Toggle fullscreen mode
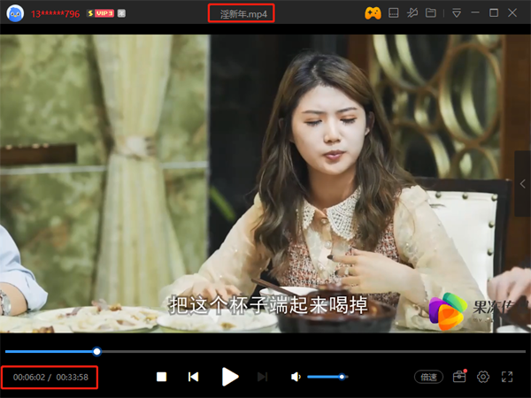The width and height of the screenshot is (531, 398). 507,377
